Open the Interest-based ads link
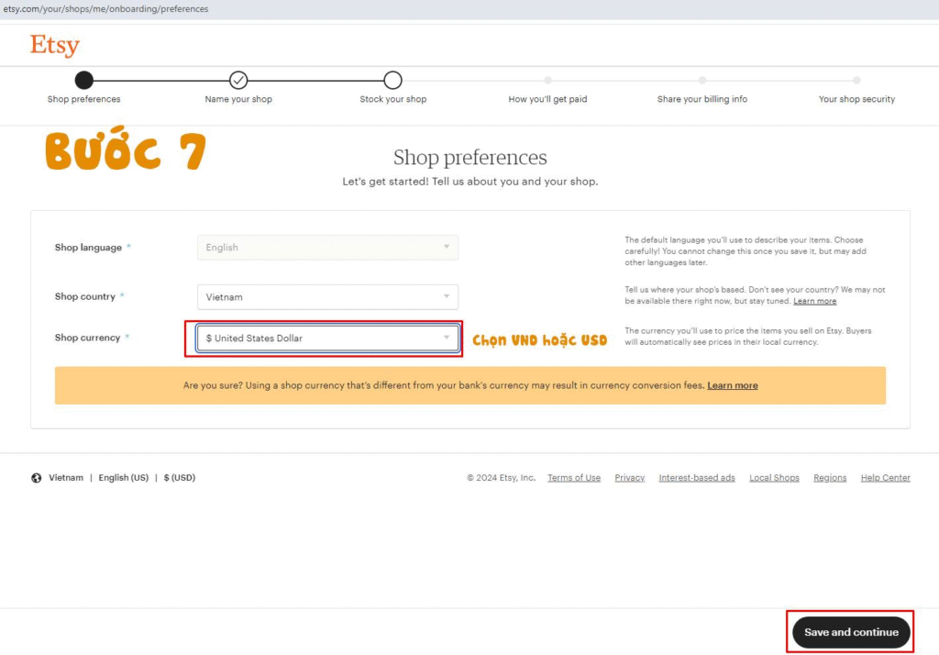939x655 pixels. (x=696, y=478)
